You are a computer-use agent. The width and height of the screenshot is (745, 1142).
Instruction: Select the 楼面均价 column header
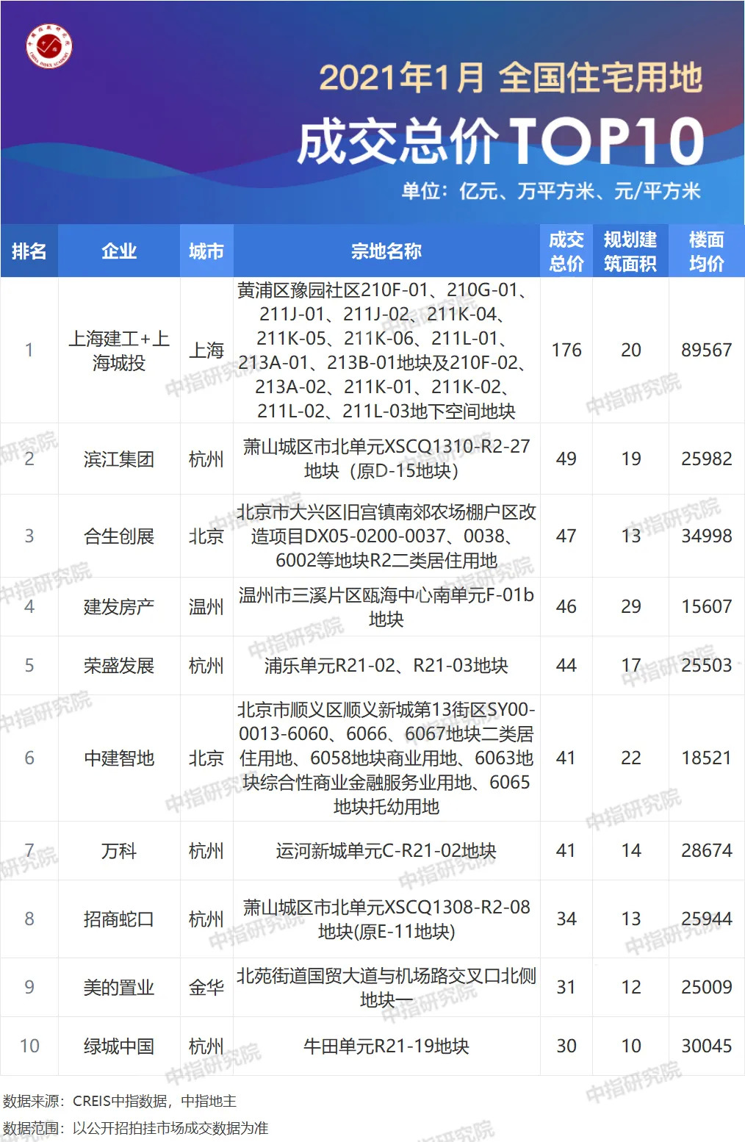(x=707, y=251)
